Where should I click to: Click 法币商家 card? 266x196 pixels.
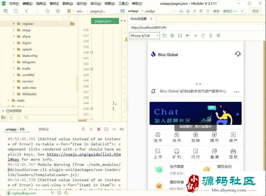pyautogui.click(x=172, y=170)
